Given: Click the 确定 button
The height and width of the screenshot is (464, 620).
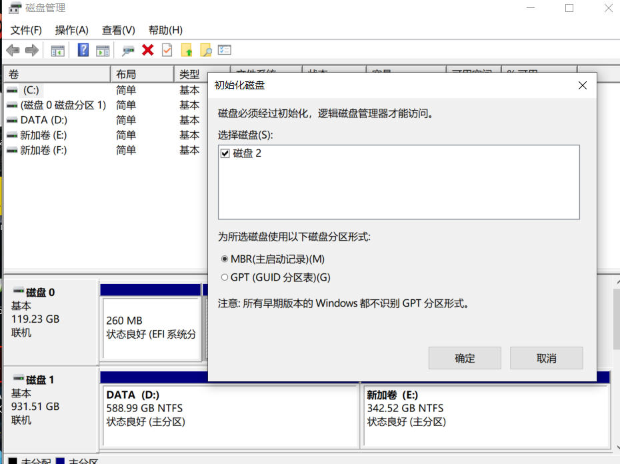Looking at the screenshot, I should (x=465, y=358).
